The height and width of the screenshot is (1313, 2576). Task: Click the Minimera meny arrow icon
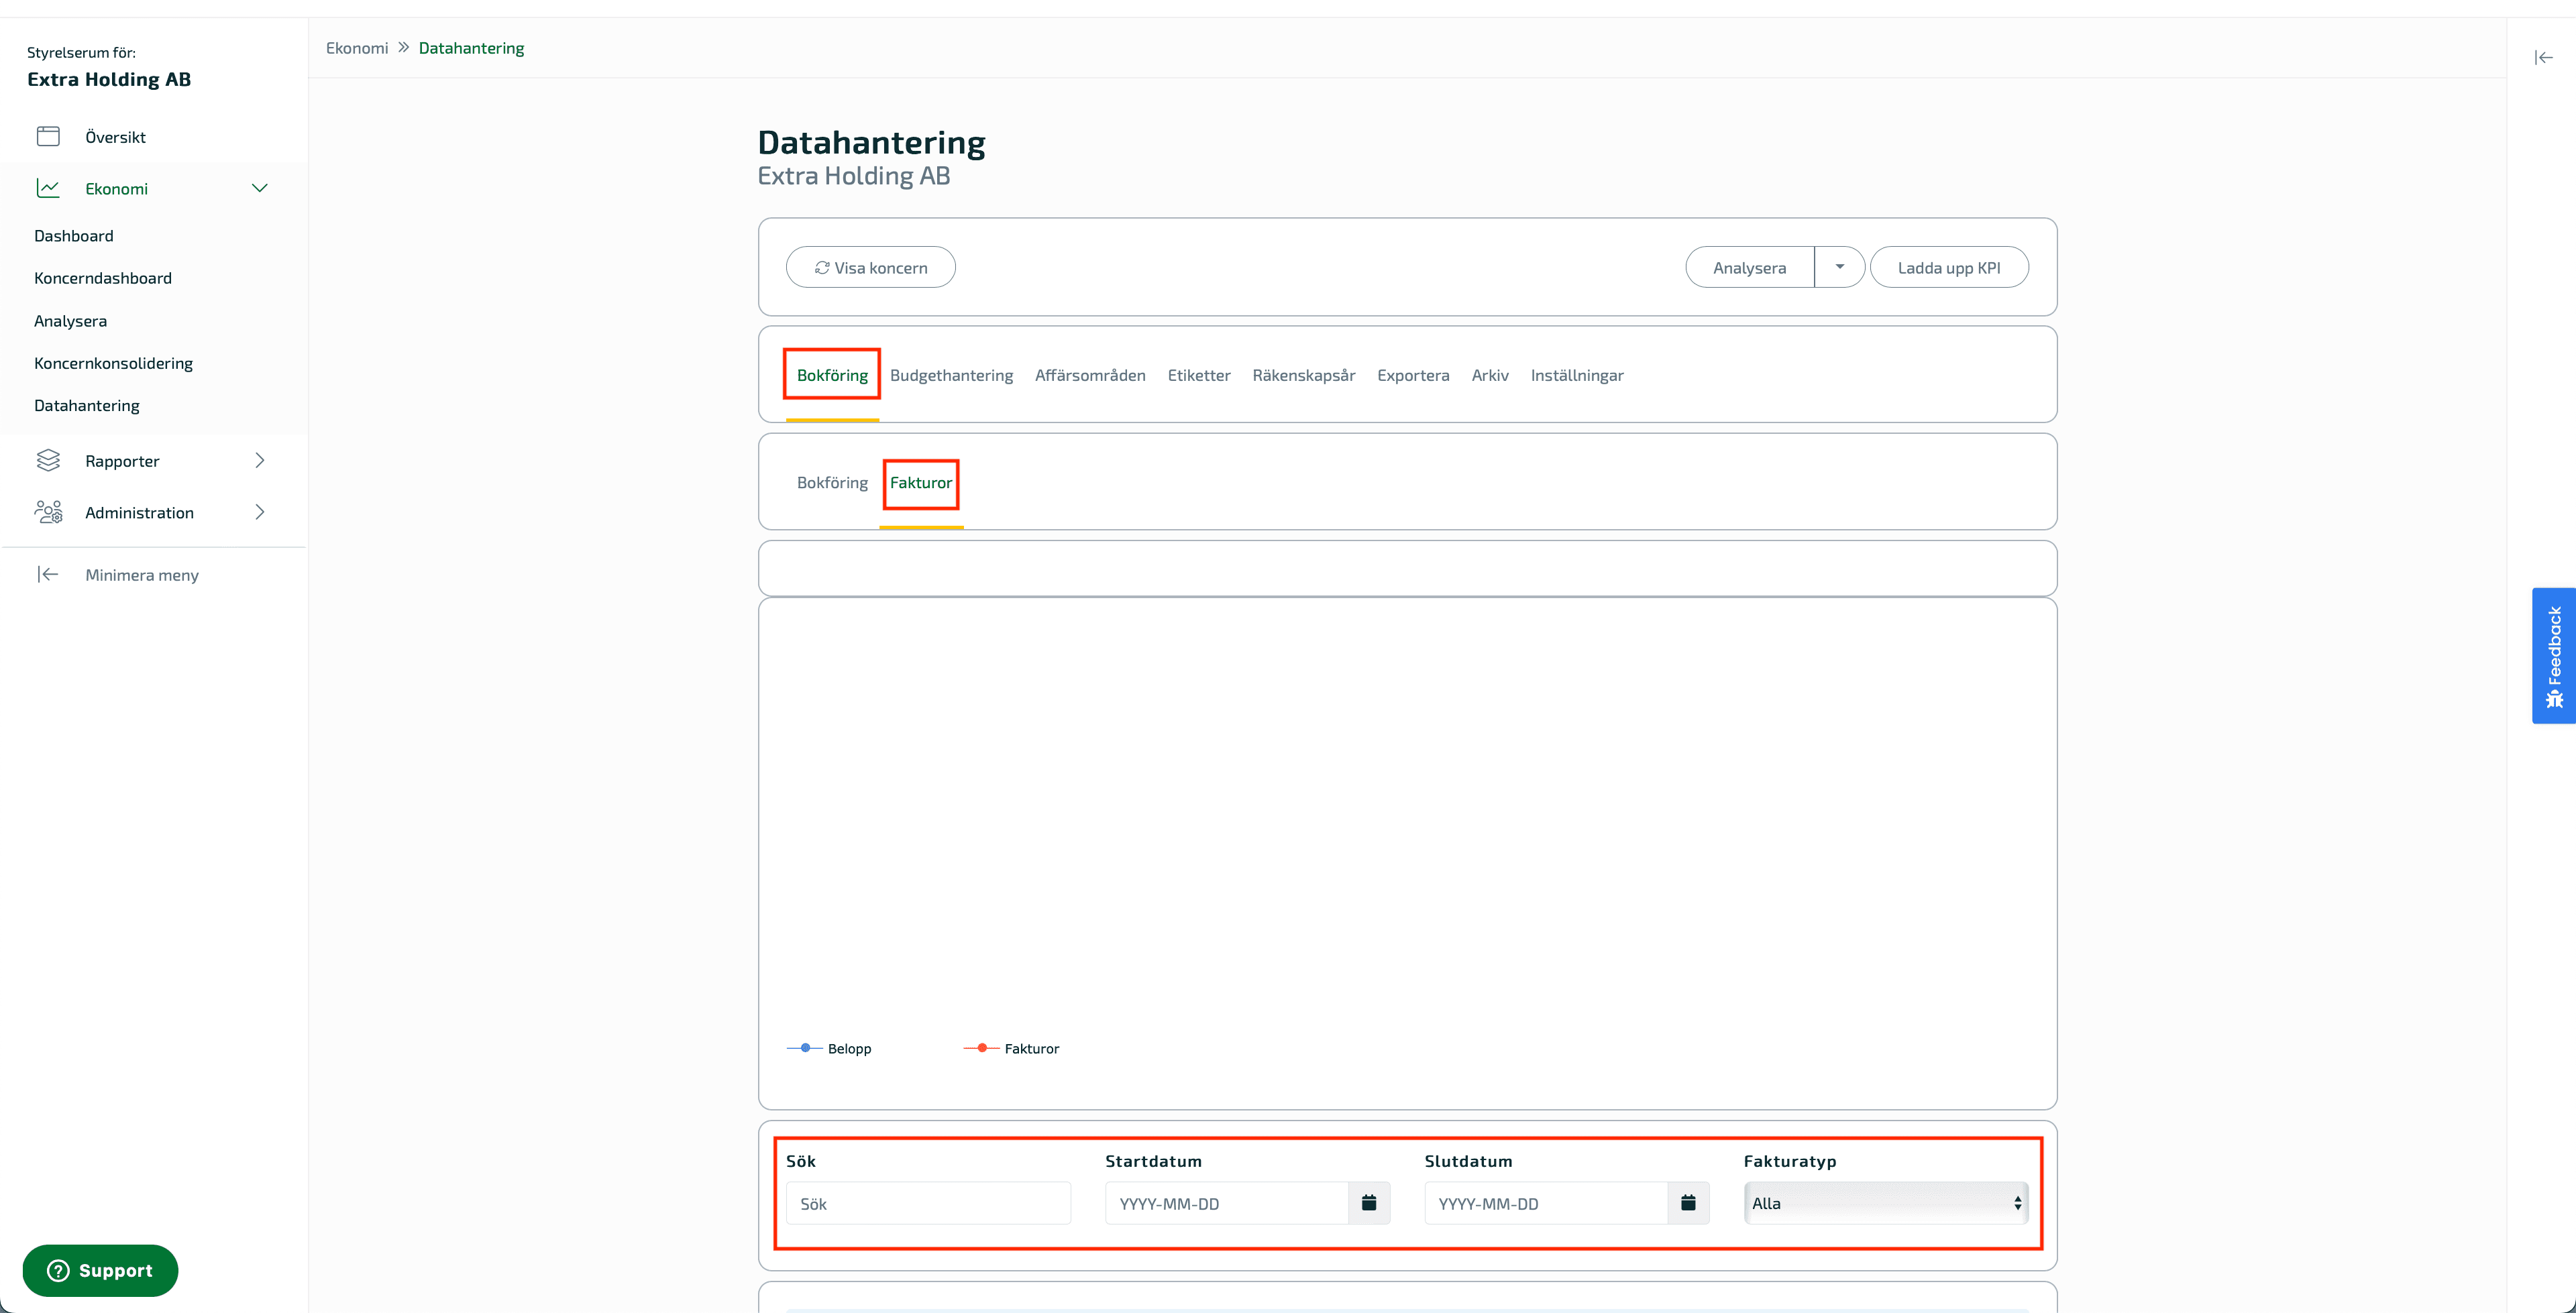click(x=48, y=574)
